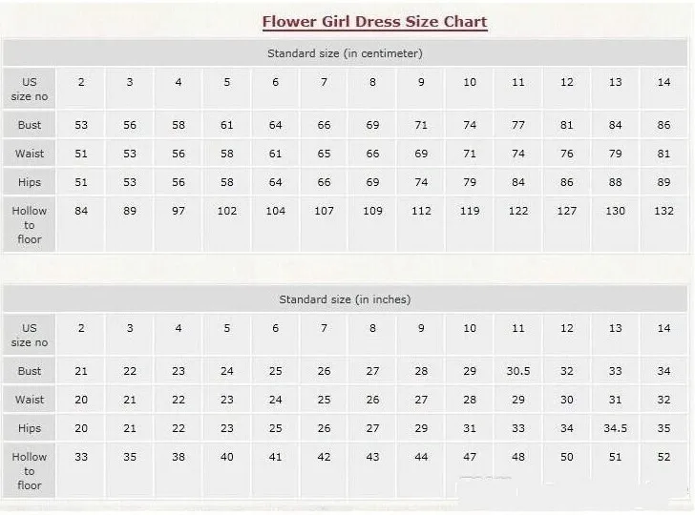Click Hollow to floor label in centimeter table
Viewport: 695px width, 515px height.
(x=30, y=224)
